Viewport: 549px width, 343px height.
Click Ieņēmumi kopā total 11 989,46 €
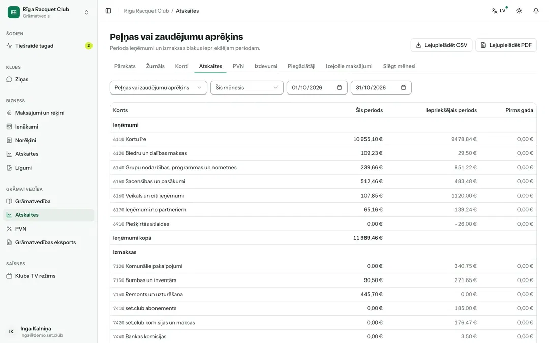368,238
